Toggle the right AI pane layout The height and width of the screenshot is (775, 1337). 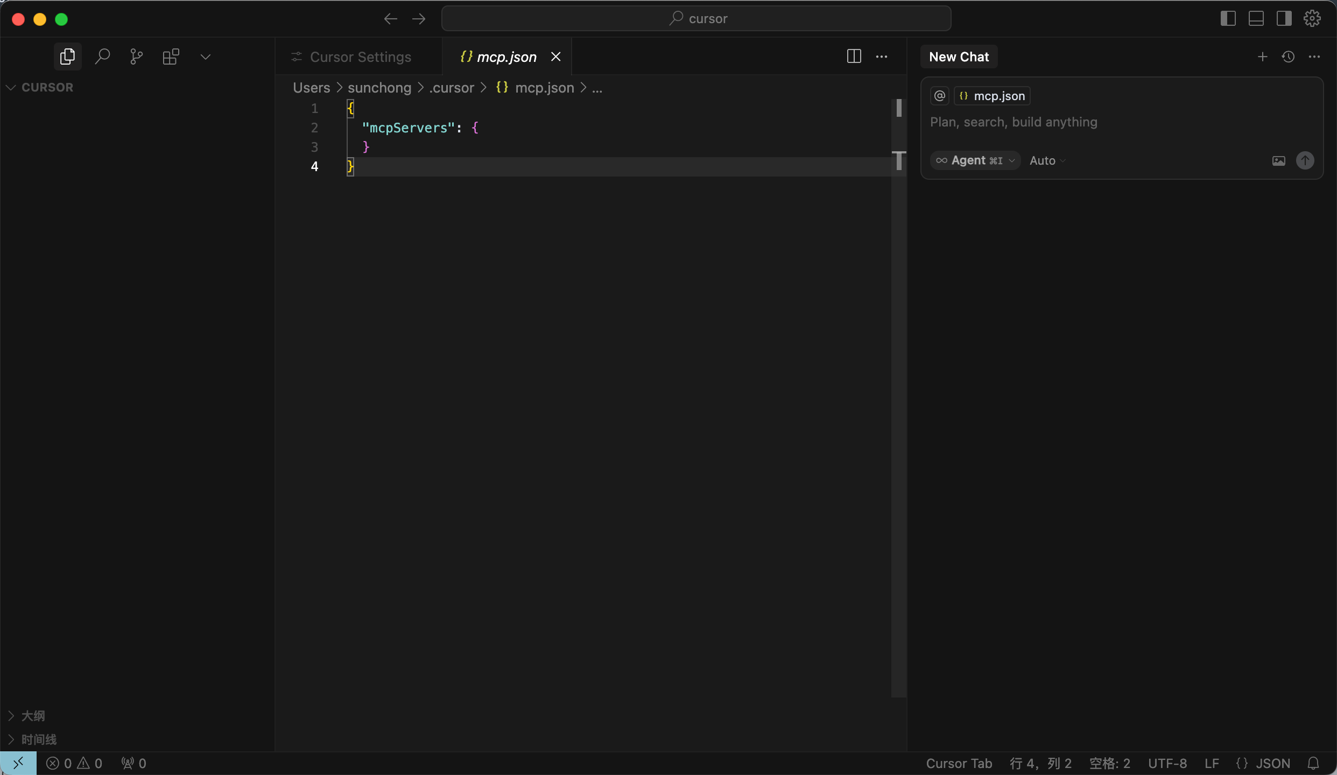1284,18
